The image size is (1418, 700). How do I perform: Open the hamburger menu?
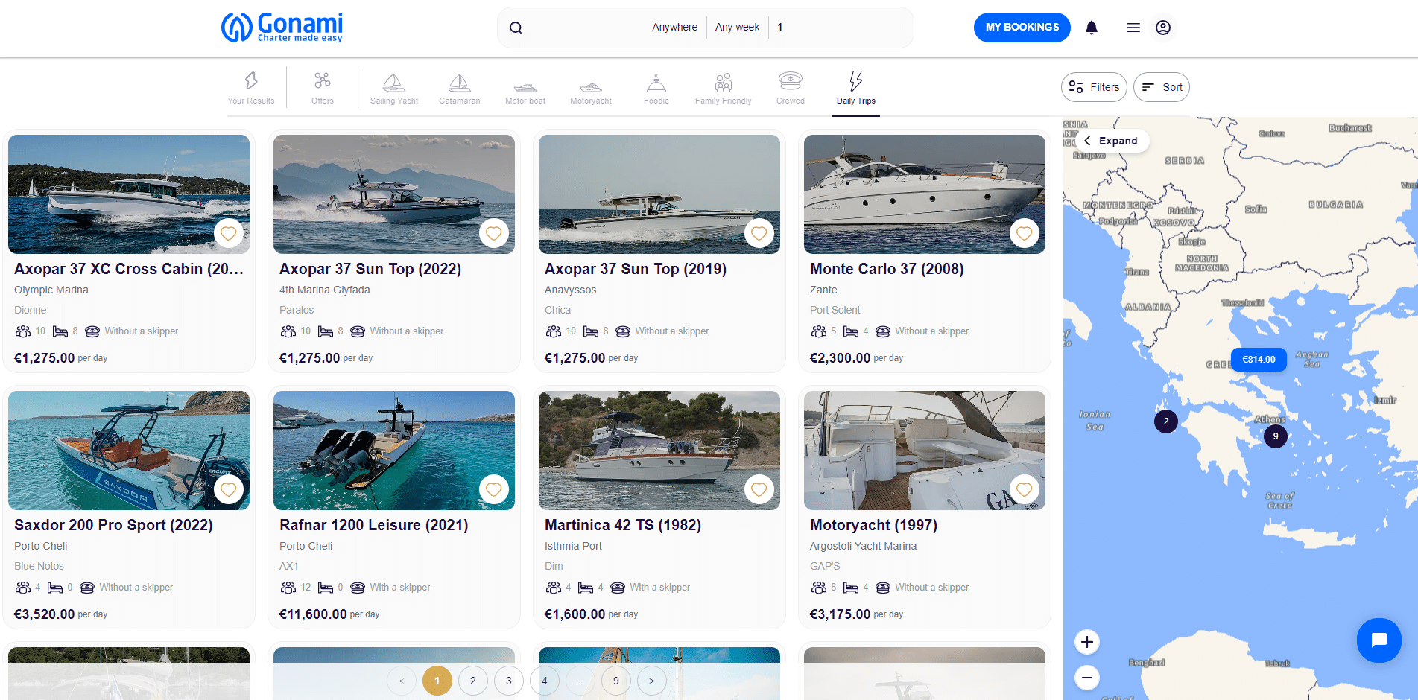pos(1133,28)
